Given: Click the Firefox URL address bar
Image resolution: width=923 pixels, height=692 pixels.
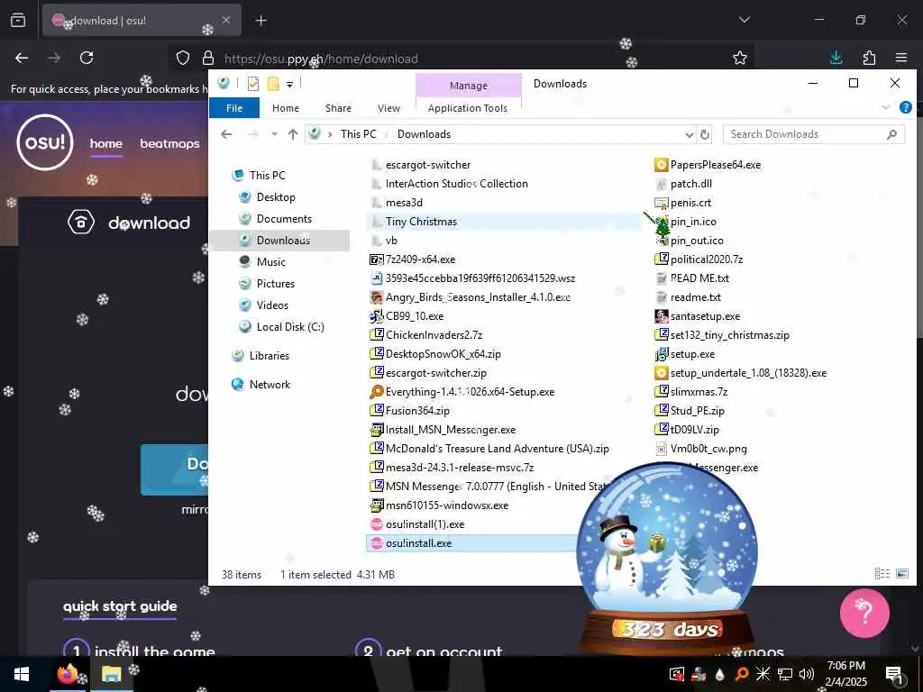Looking at the screenshot, I should click(462, 59).
